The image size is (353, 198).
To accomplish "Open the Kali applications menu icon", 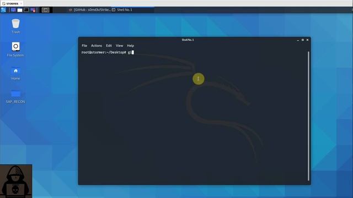I will (3, 10).
